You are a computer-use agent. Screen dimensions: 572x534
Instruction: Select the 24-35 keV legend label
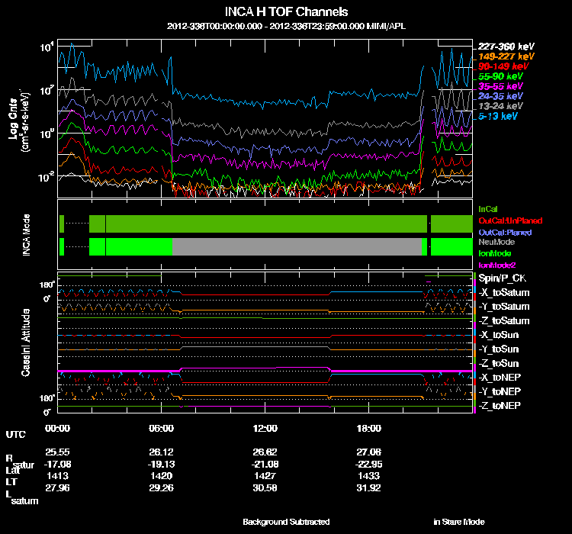500,96
